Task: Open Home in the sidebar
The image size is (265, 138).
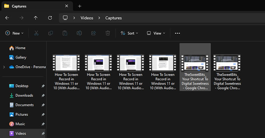Action: (17, 48)
